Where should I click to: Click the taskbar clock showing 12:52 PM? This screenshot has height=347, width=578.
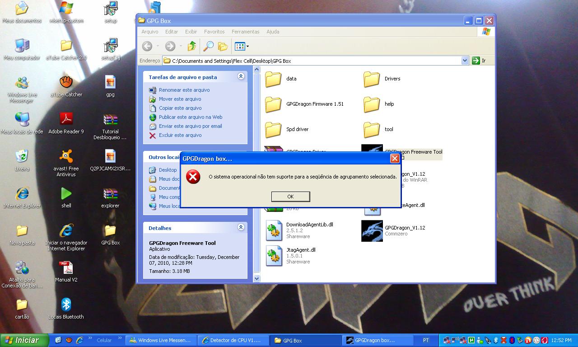click(561, 340)
